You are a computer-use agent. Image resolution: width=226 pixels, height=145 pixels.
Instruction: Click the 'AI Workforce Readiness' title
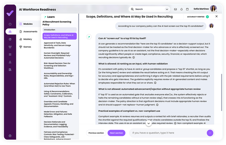37,9
